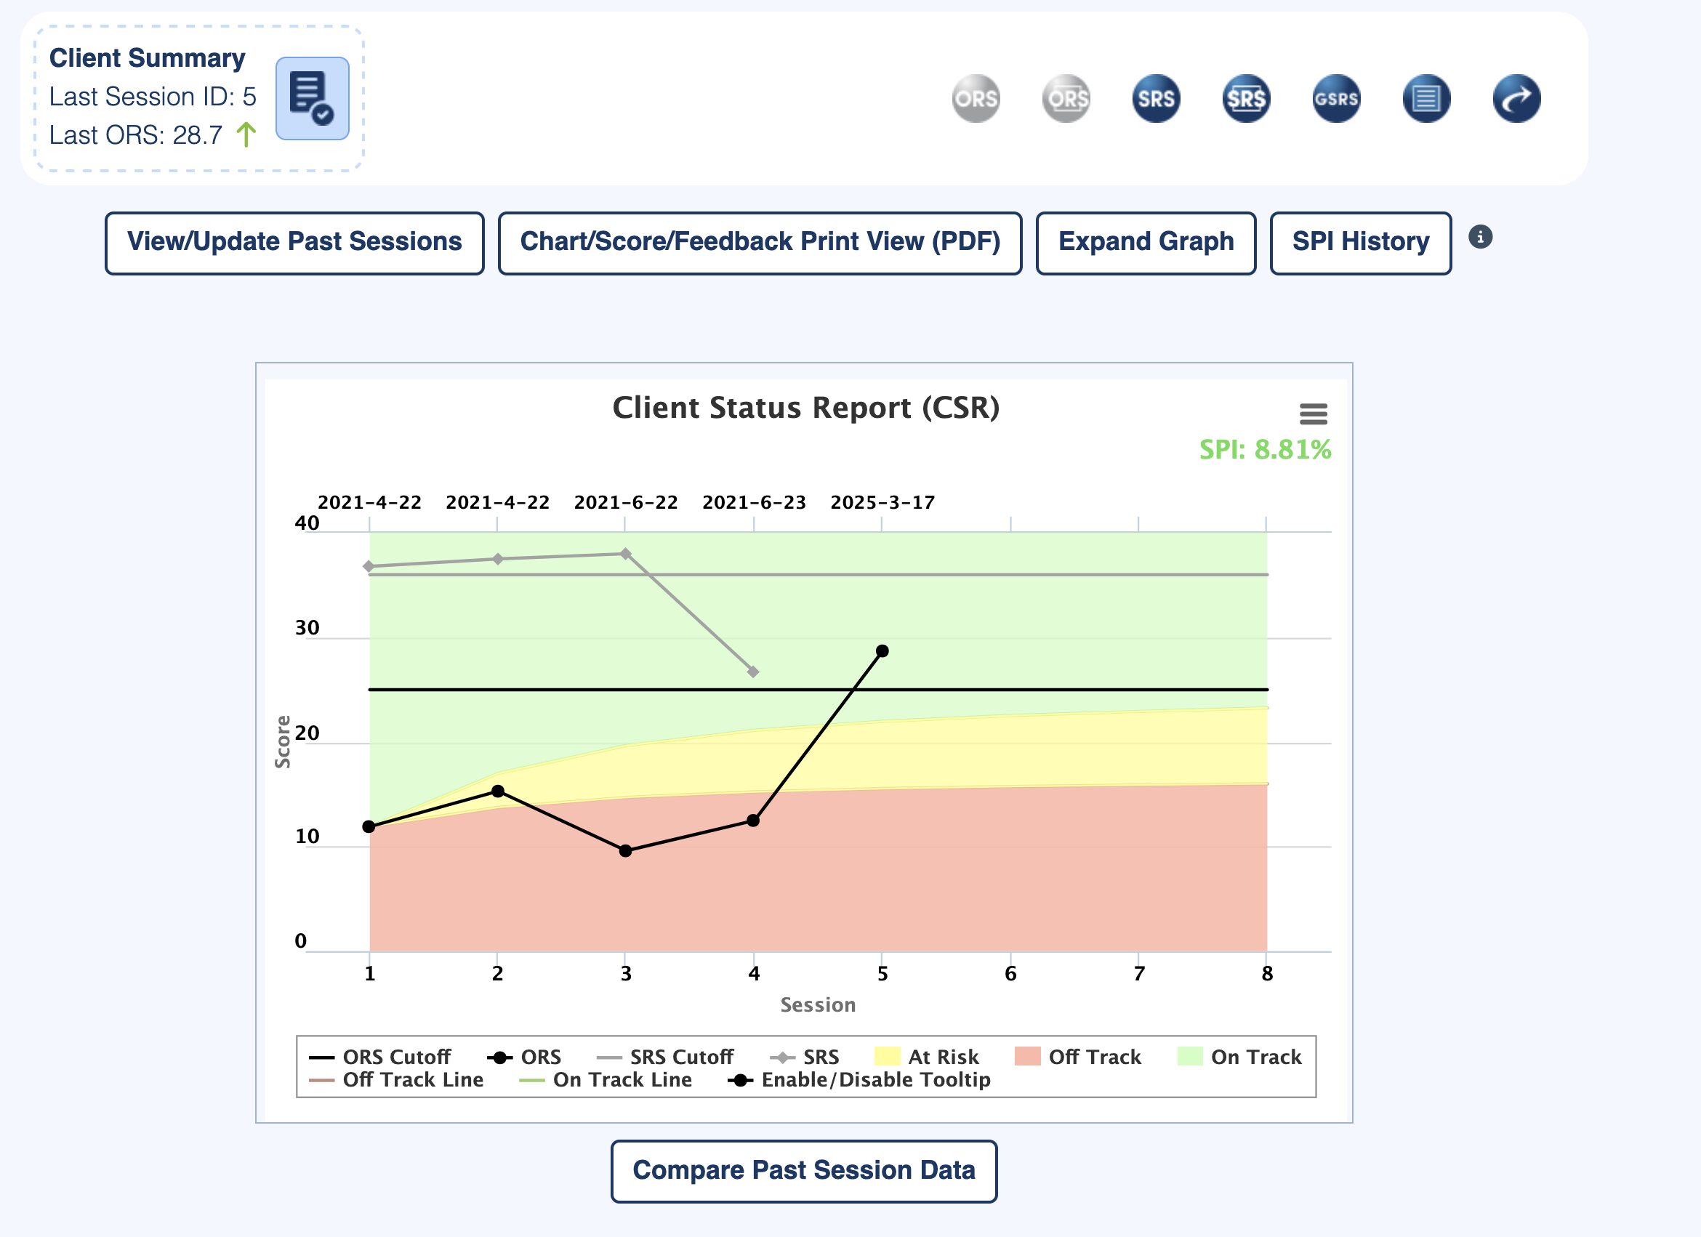Open the GSRS round icon
This screenshot has width=1701, height=1237.
(1336, 98)
